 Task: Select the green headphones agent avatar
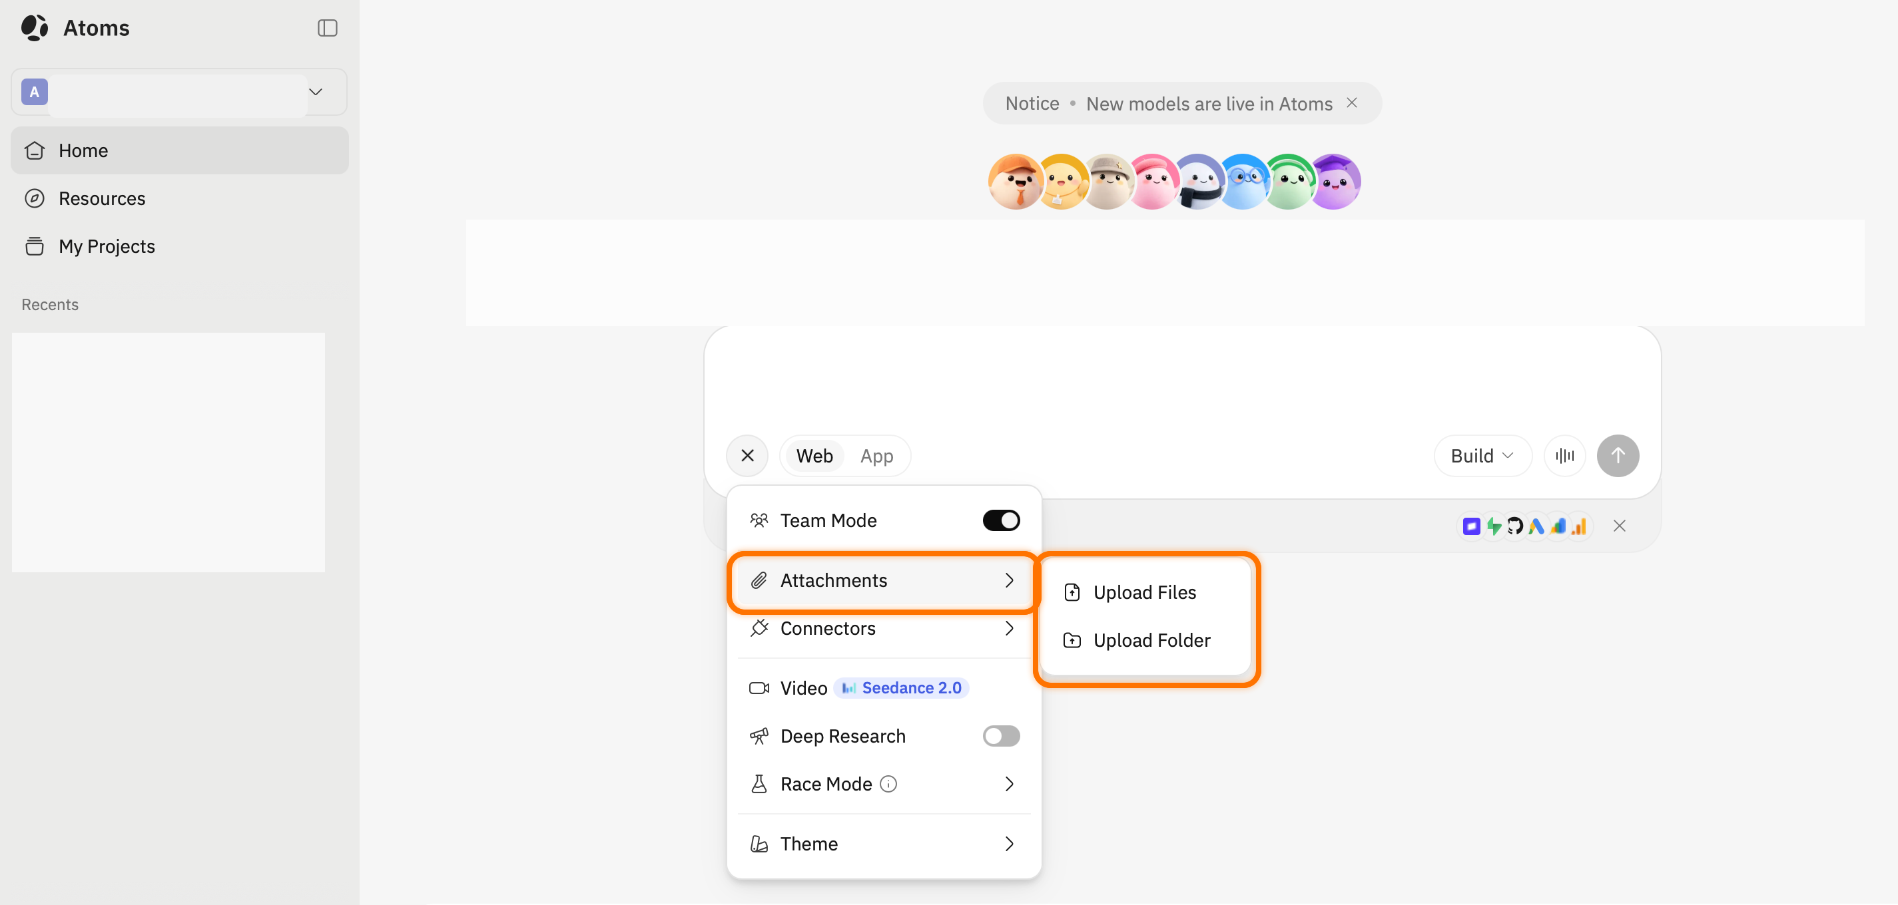click(1289, 182)
